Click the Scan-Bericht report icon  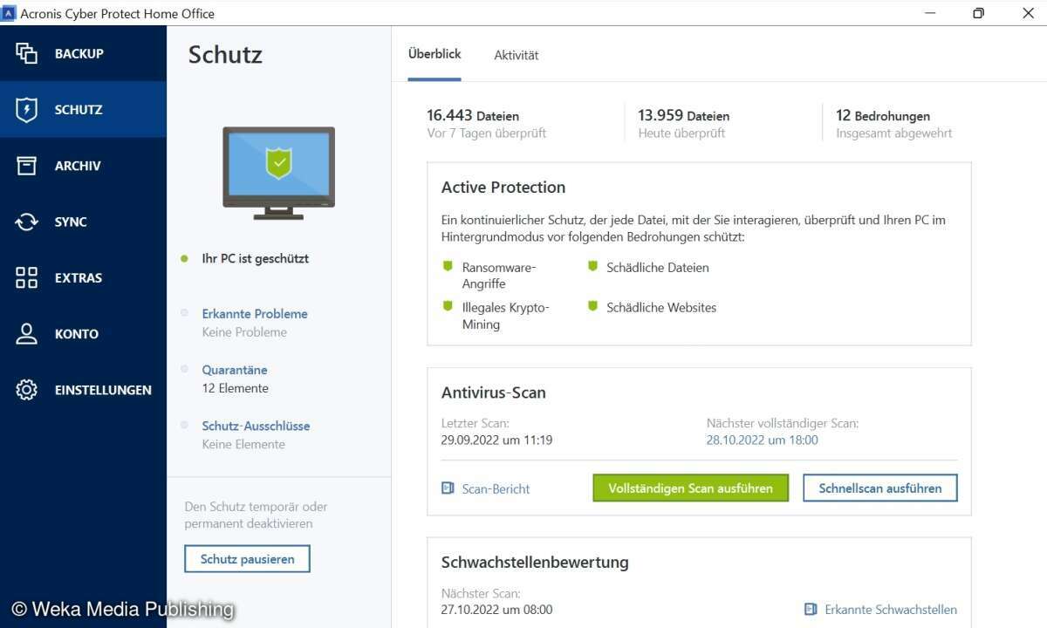pyautogui.click(x=448, y=488)
